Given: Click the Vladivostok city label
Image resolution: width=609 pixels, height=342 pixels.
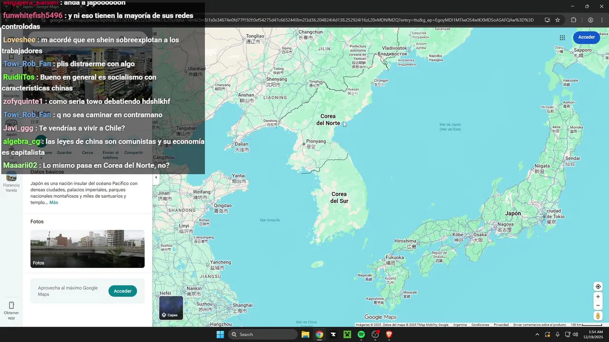Looking at the screenshot, I should click(394, 48).
